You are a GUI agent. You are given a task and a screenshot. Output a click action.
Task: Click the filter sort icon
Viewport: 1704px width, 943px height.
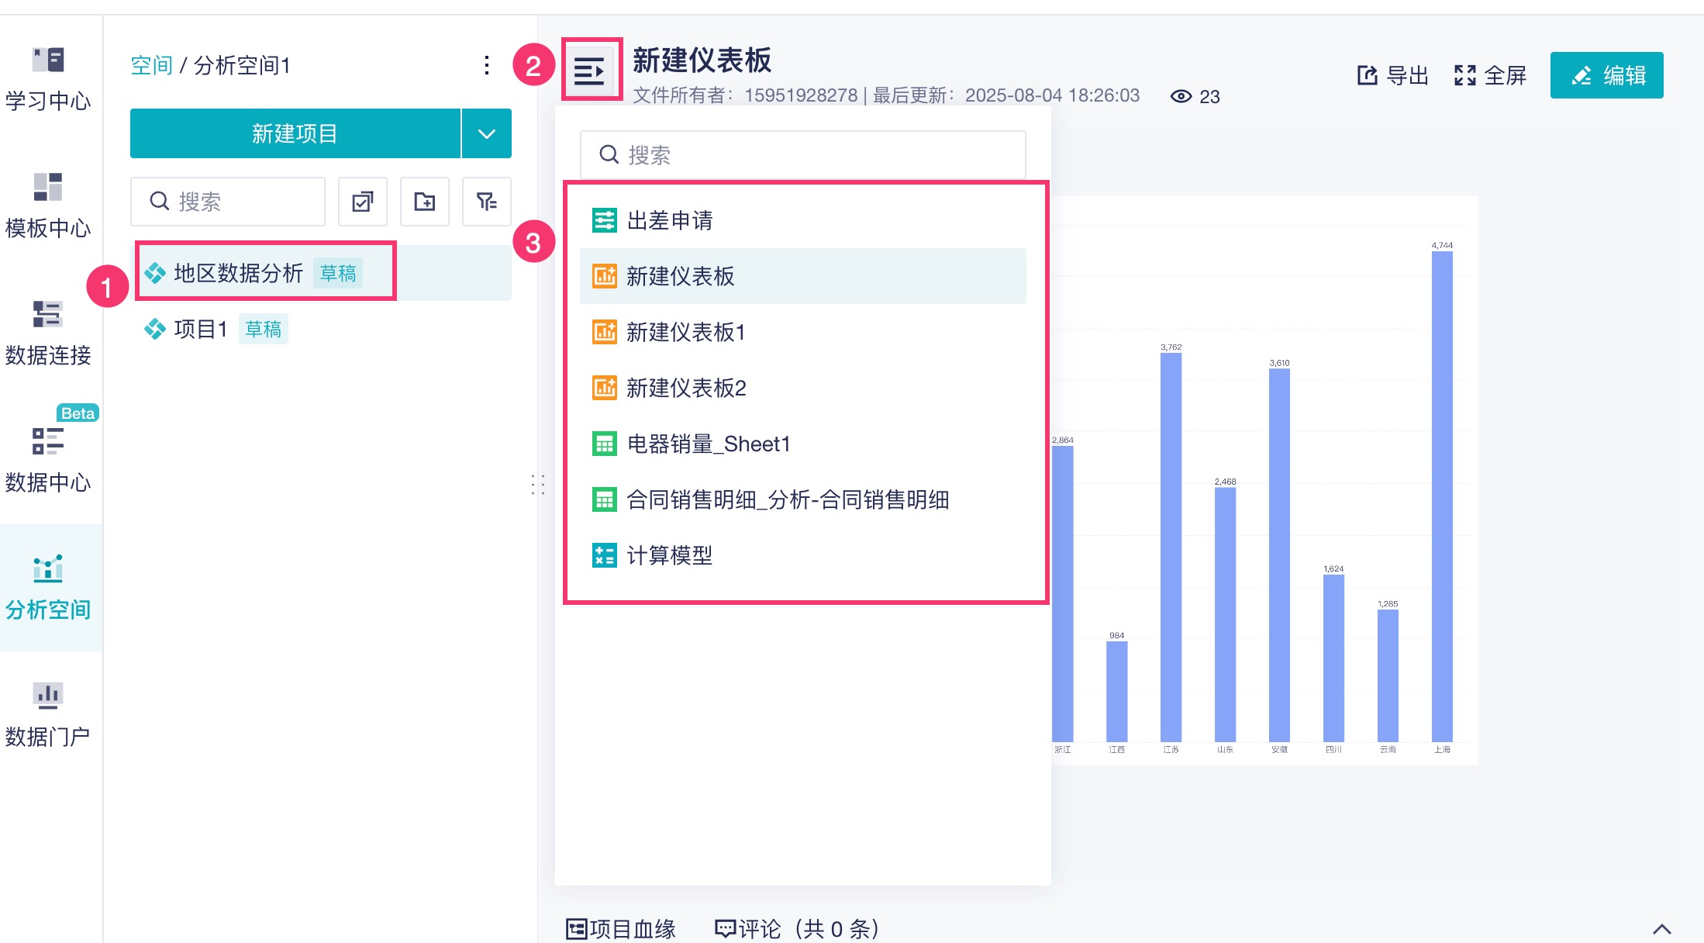click(486, 202)
